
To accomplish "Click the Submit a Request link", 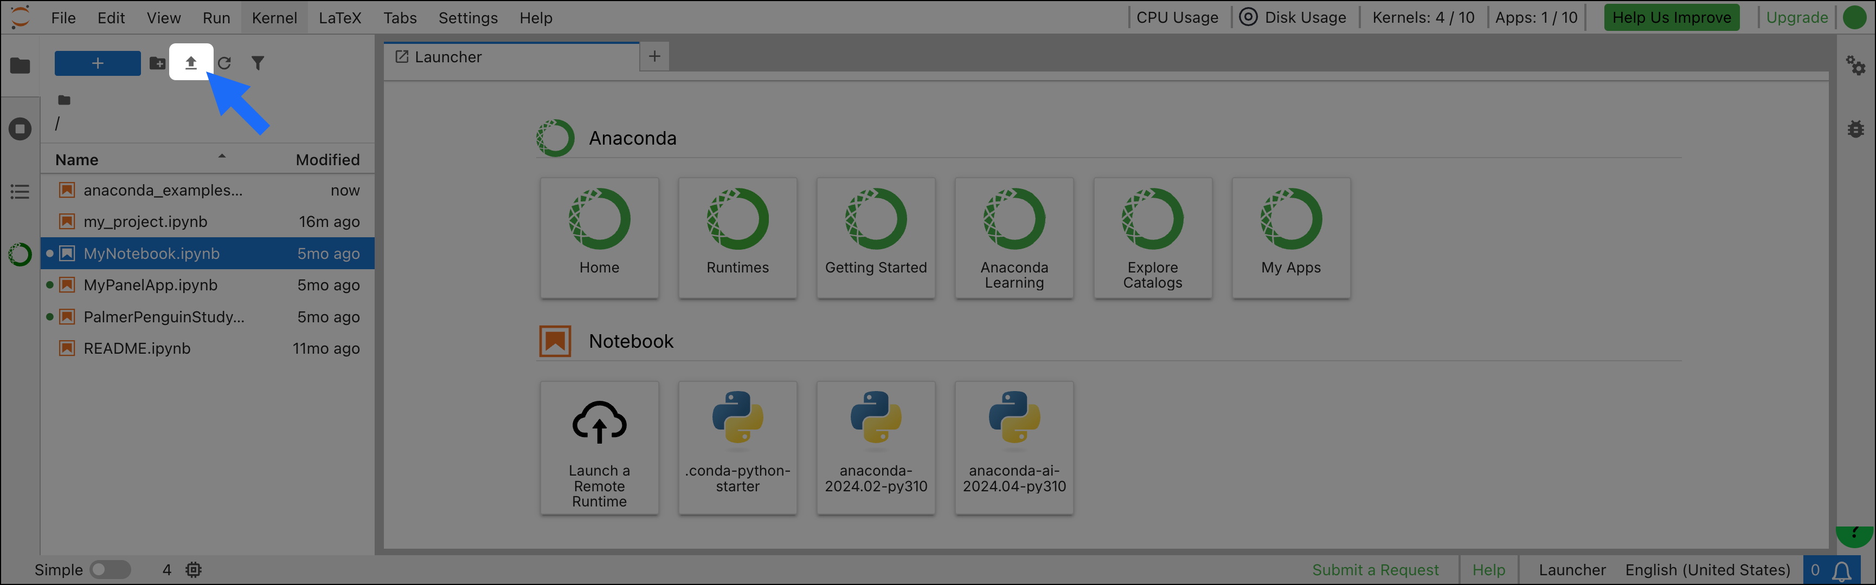I will (x=1375, y=570).
